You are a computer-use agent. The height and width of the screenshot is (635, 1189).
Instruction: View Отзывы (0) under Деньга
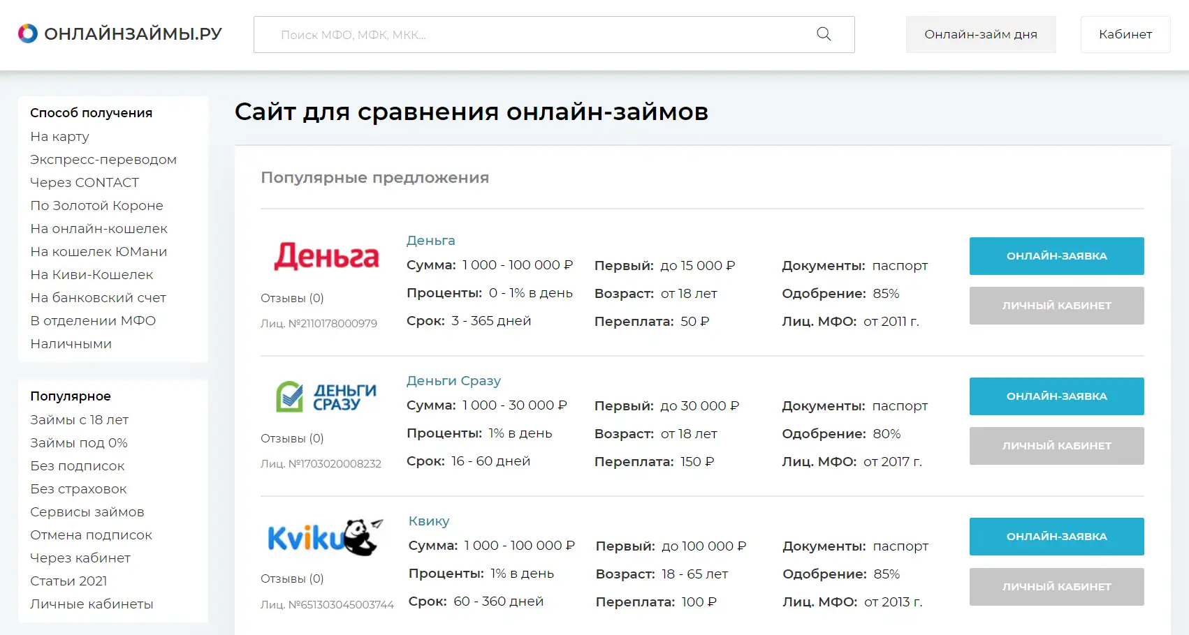coord(292,299)
